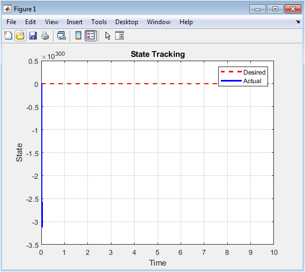
Task: Toggle the Insert Legend toolbar button
Action: [x=91, y=35]
